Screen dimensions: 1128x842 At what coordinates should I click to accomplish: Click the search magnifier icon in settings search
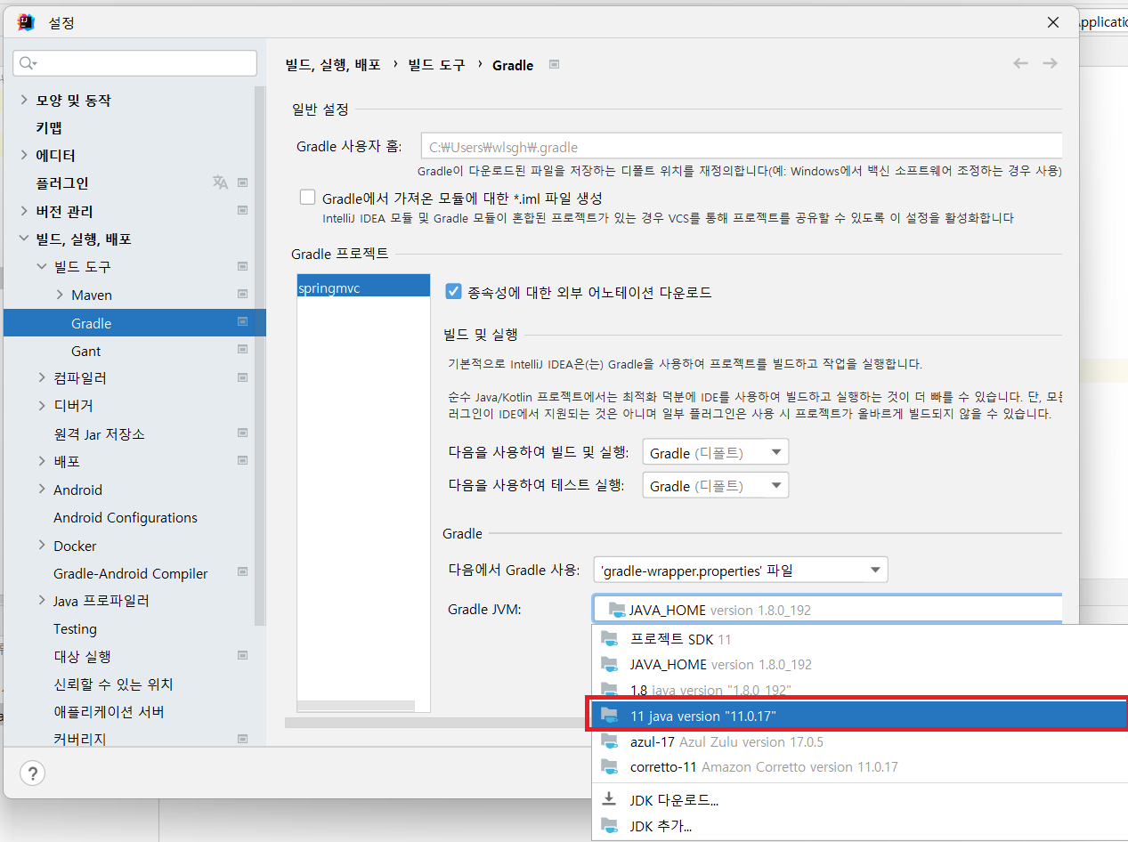click(28, 63)
